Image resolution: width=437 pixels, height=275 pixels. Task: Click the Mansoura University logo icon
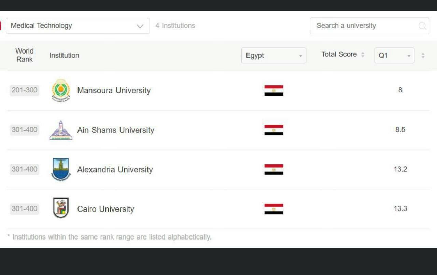pyautogui.click(x=61, y=90)
